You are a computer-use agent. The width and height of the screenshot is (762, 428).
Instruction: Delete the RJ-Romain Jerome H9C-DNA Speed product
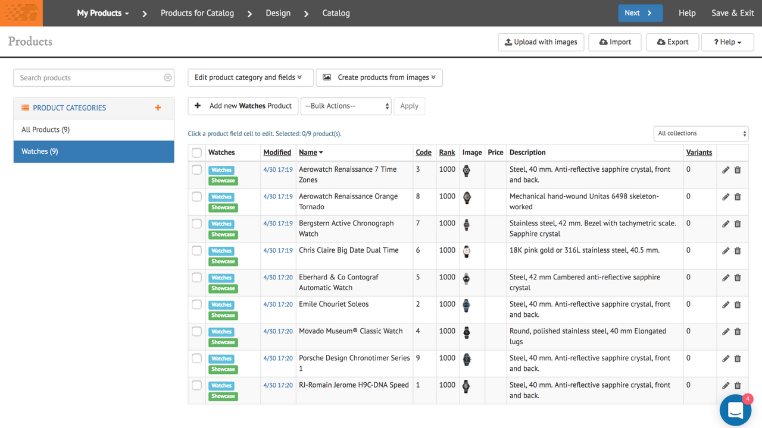coord(738,385)
